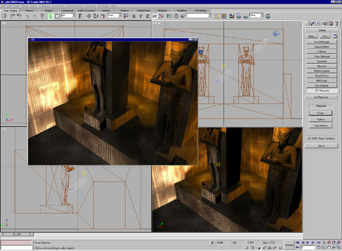Open the named selection sets dropdown
The width and height of the screenshot is (342, 251).
(199, 15)
